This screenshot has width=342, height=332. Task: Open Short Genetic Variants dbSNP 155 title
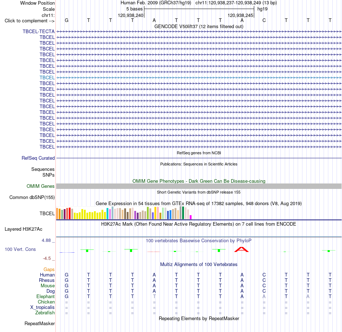pos(199,192)
